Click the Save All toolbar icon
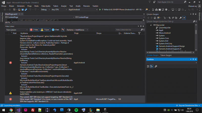The height and width of the screenshot is (113, 202). (26, 10)
